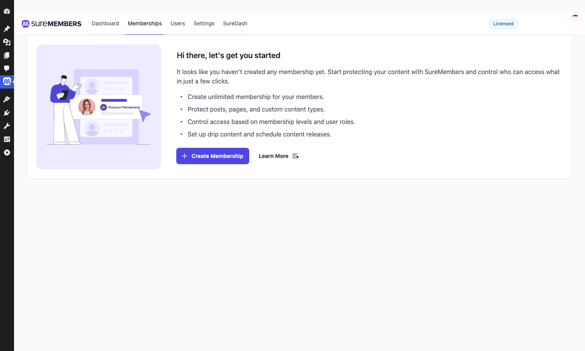This screenshot has width=585, height=351.
Task: Open the Settings tab in SureMembers
Action: click(x=204, y=23)
